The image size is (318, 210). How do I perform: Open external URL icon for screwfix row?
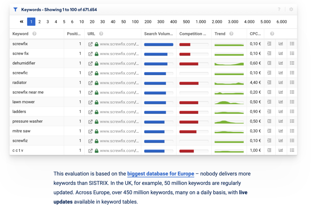(90, 44)
